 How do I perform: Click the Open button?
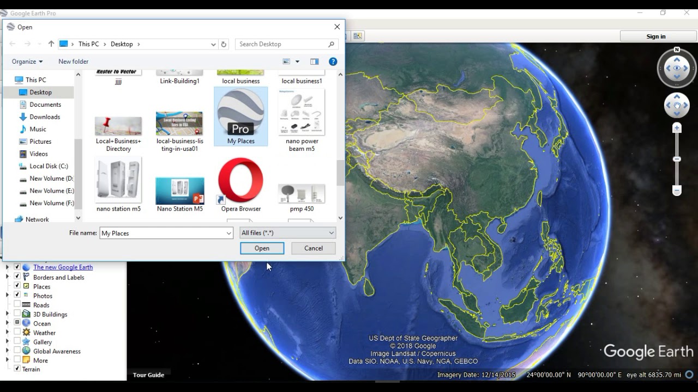click(x=262, y=248)
